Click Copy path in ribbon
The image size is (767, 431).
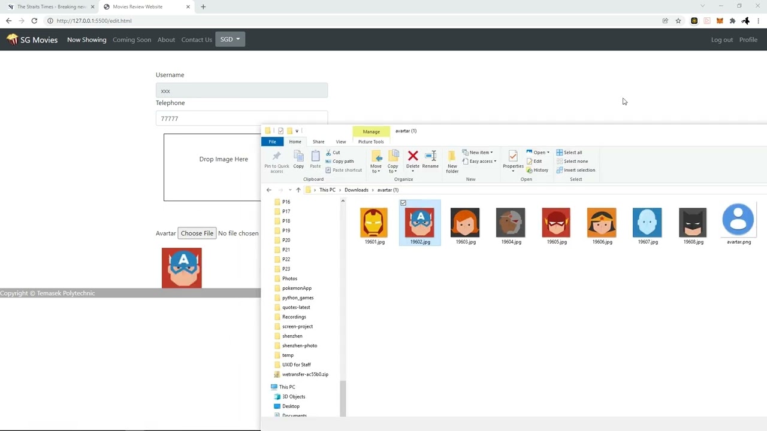pos(340,161)
